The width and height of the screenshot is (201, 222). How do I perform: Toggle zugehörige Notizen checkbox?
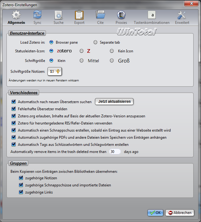pyautogui.click(x=21, y=178)
